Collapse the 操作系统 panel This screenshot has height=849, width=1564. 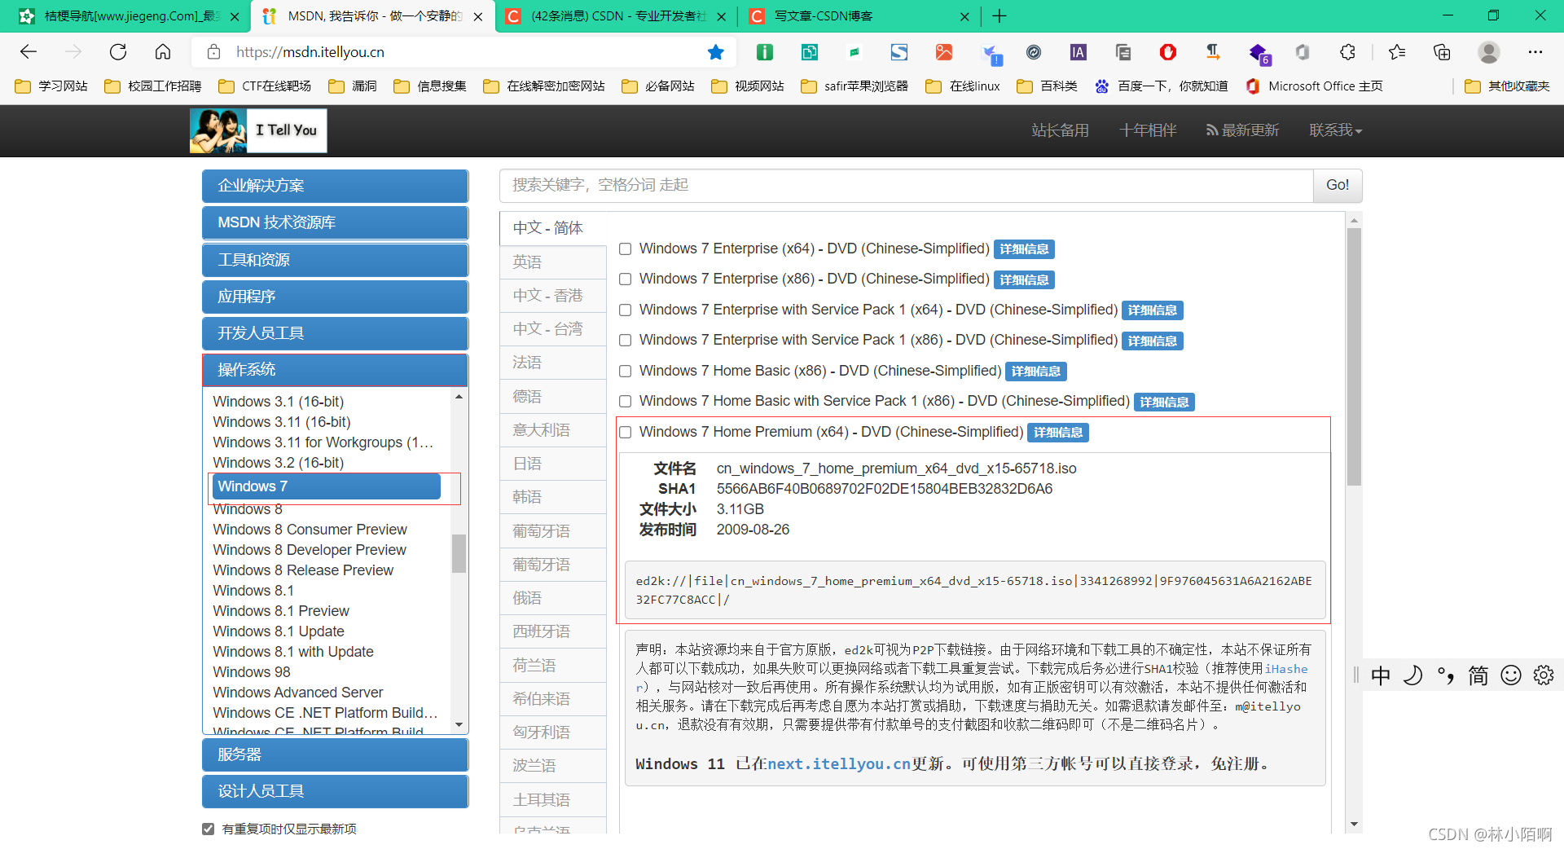click(x=335, y=370)
